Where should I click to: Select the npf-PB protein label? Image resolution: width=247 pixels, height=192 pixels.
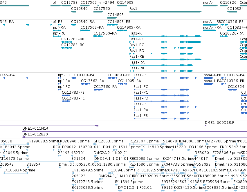[64, 75]
